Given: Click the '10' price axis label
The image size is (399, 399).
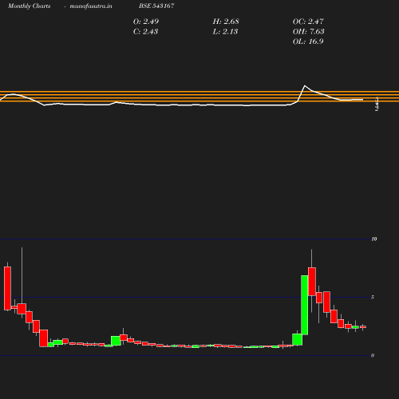Looking at the screenshot, I should tap(374, 239).
